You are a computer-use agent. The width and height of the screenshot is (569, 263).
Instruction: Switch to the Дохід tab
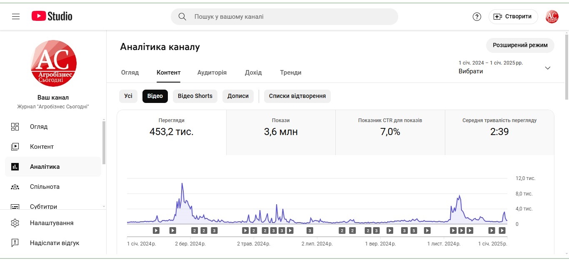click(x=253, y=73)
